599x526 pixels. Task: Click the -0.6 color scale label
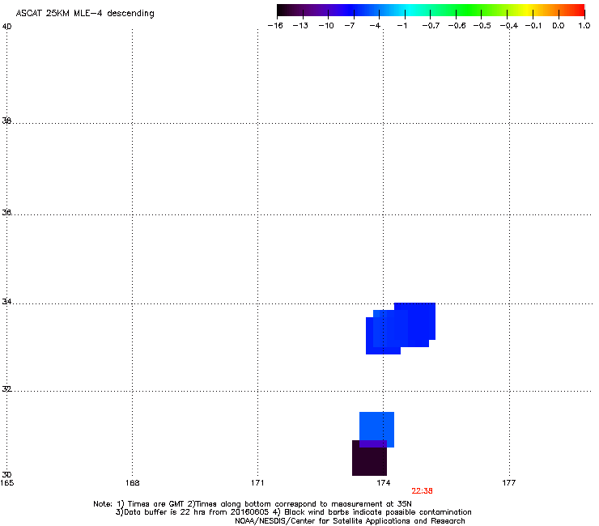[457, 26]
